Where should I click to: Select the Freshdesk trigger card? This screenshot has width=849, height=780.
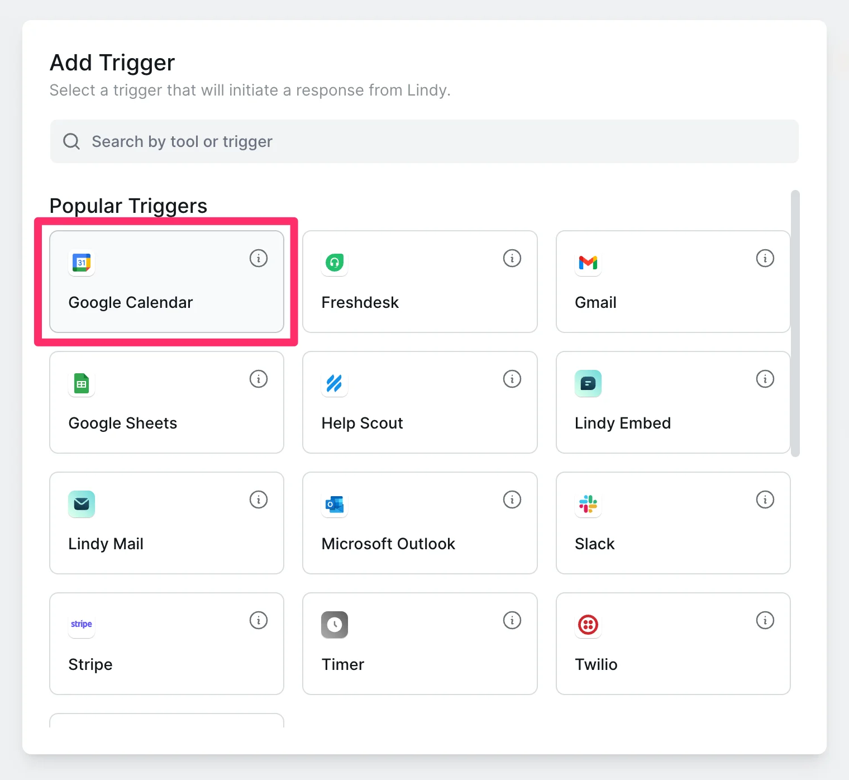pos(420,282)
